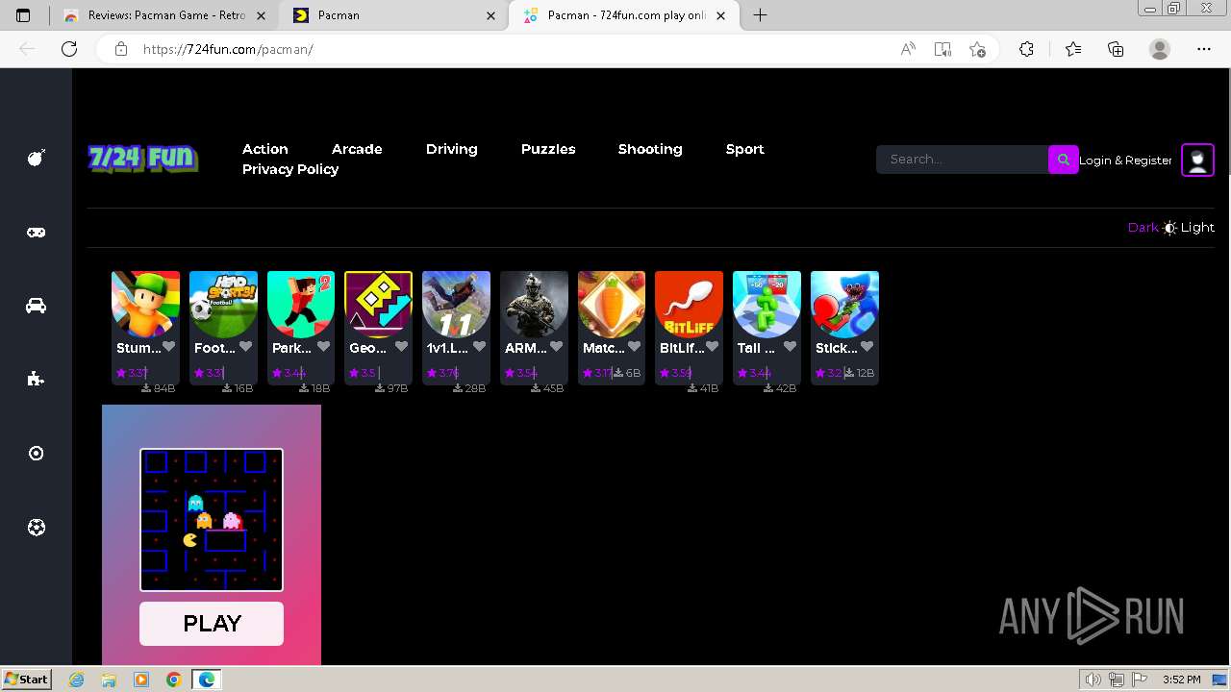This screenshot has height=692, width=1231.
Task: Add this page to favorites (star icon)
Action: pyautogui.click(x=977, y=49)
